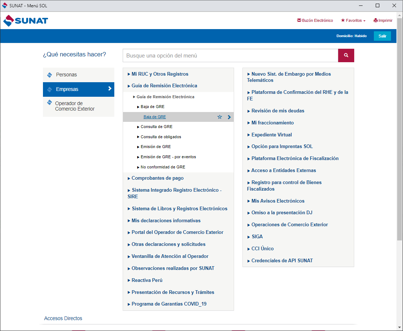403x331 pixels.
Task: Click the Operador de Comercio Exterior diamond icon
Action: [50, 103]
